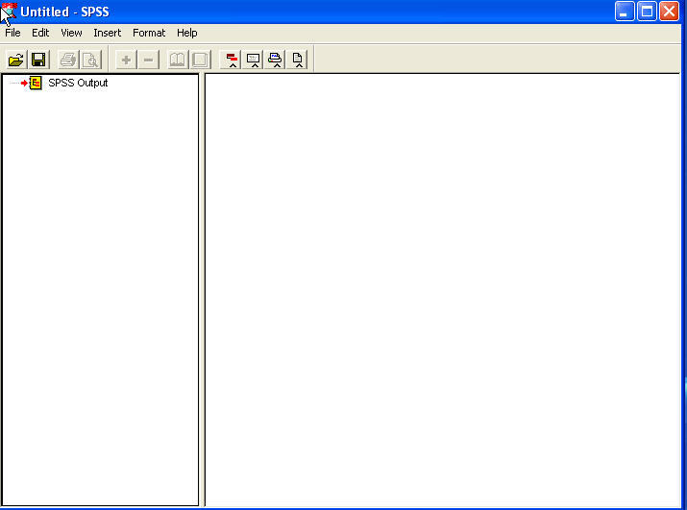Click the empty output viewer pane
The width and height of the screenshot is (687, 510).
pyautogui.click(x=442, y=288)
